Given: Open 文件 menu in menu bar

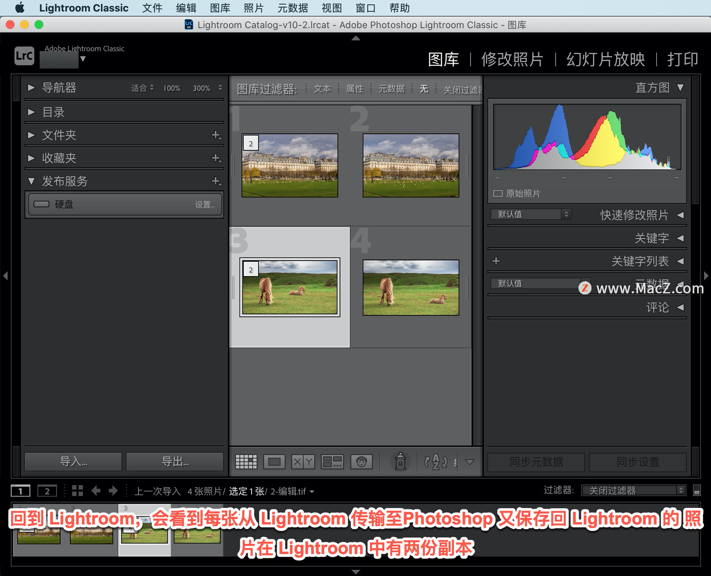Looking at the screenshot, I should click(152, 8).
